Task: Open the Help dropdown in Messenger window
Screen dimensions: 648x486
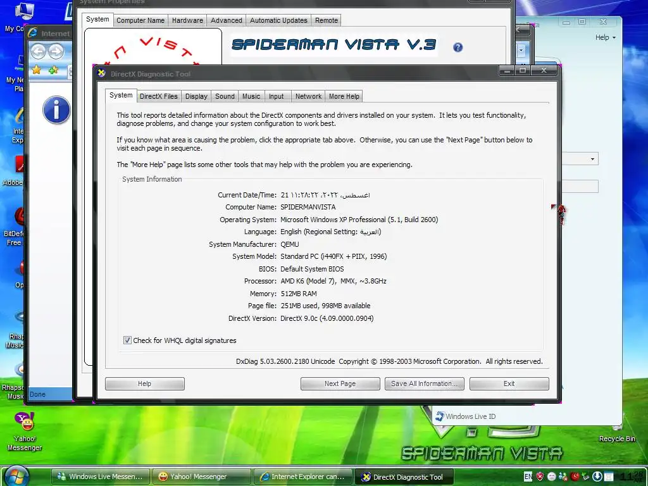Action: [606, 37]
